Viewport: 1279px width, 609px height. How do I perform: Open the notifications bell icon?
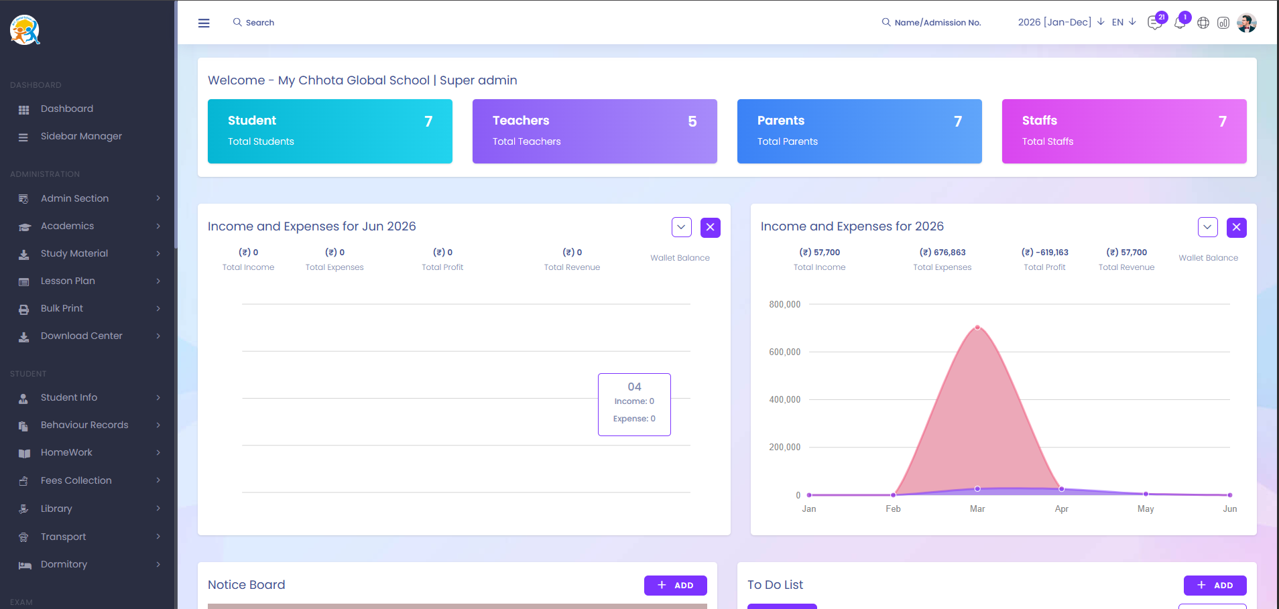(1180, 23)
